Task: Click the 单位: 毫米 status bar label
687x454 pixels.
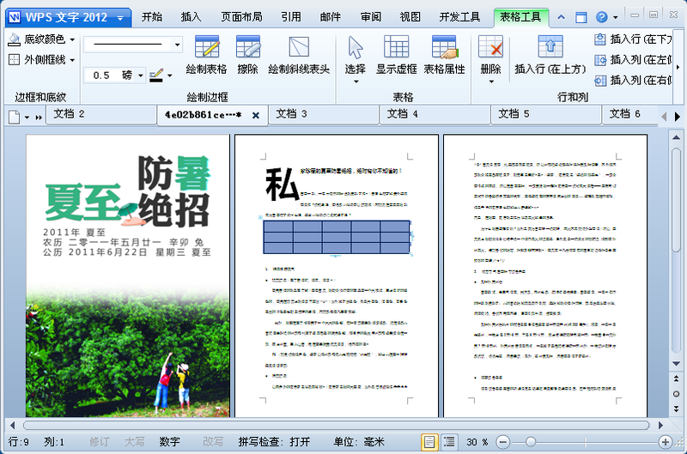Action: [358, 441]
